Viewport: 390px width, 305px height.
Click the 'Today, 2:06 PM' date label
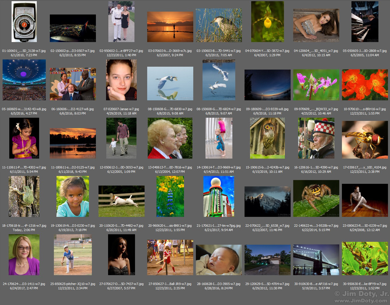(24, 230)
